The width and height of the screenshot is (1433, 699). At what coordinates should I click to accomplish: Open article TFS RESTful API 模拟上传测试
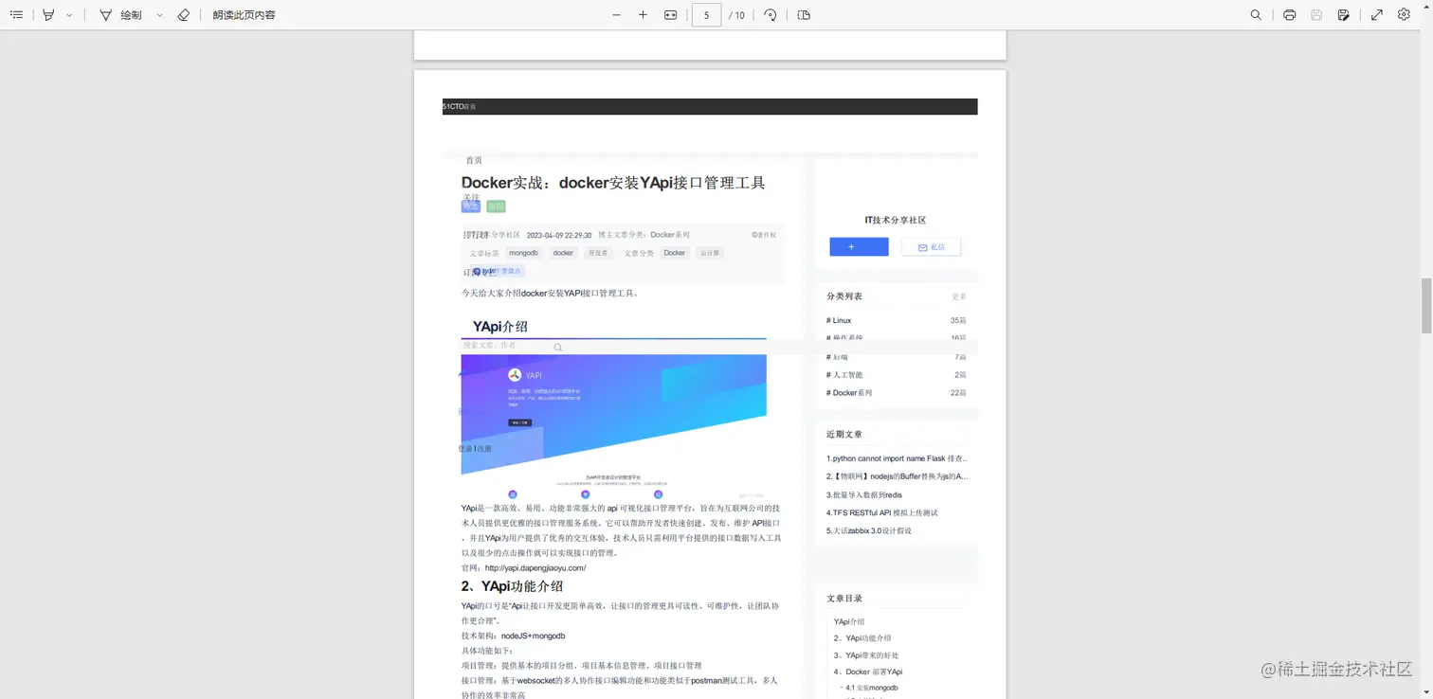point(881,512)
